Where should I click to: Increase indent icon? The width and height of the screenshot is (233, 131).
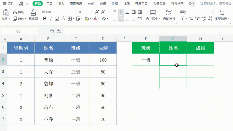[x=140, y=12]
